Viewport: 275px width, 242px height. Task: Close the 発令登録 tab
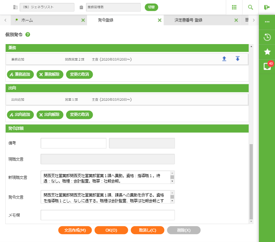pyautogui.click(x=160, y=20)
